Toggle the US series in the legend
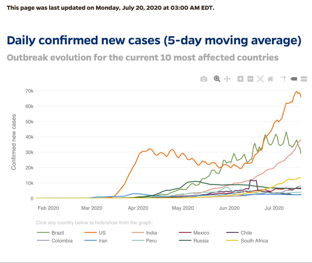Screen dimensions: 312x263 pos(102,233)
